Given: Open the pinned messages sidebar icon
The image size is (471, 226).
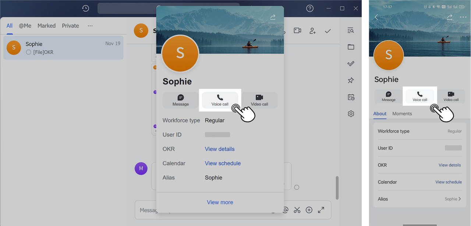Looking at the screenshot, I should click(x=350, y=80).
